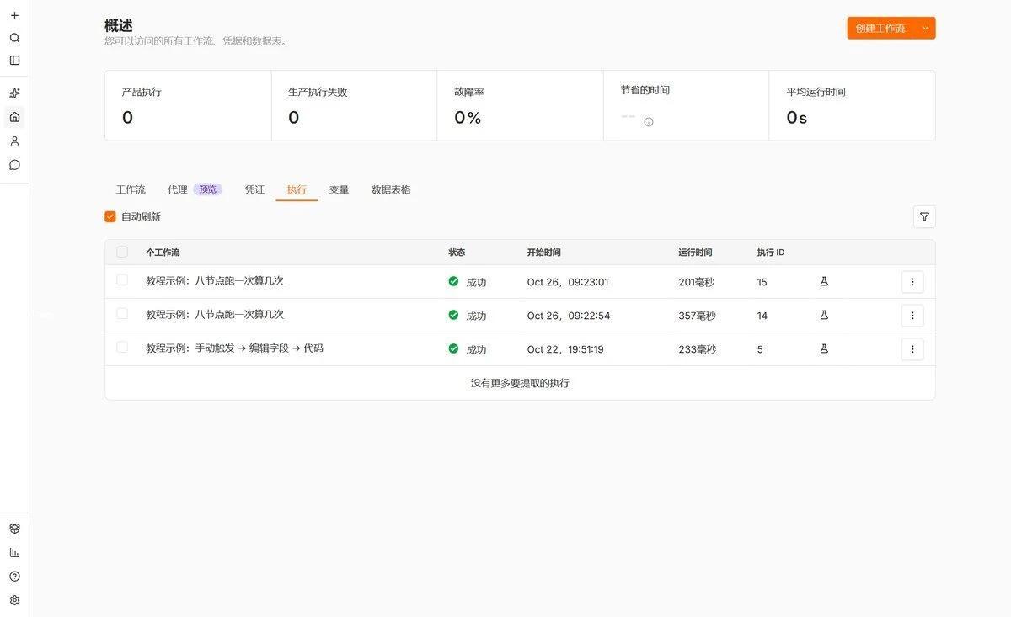
Task: Click the 生产执行失败 stat card
Action: pyautogui.click(x=354, y=105)
